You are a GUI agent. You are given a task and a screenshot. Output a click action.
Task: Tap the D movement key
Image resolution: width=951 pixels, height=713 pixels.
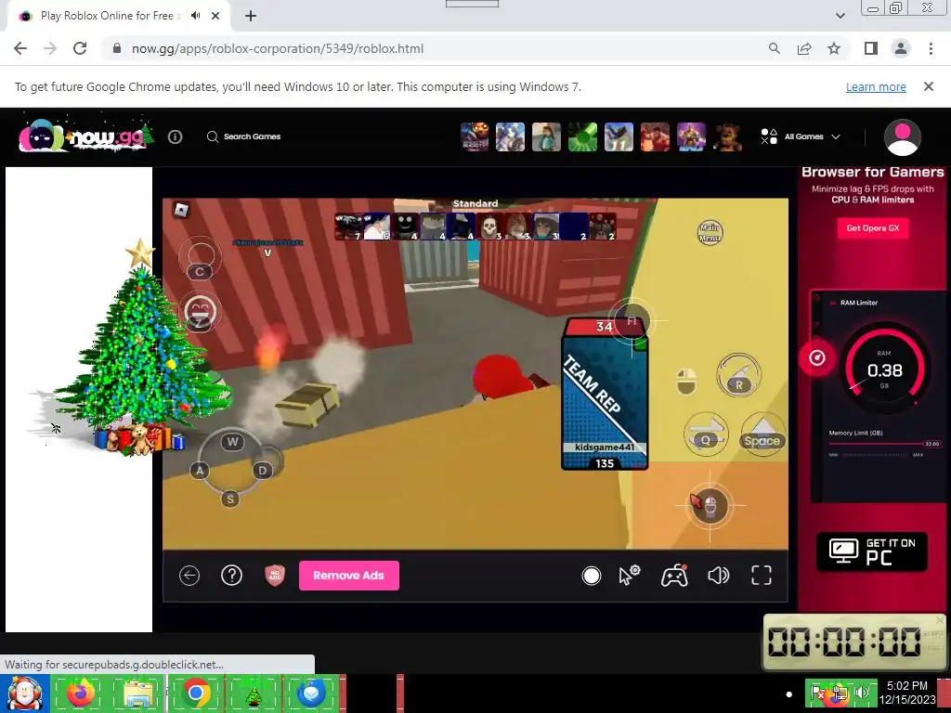pos(263,470)
